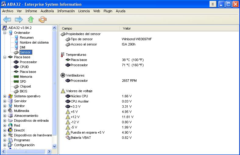Open the Ayuda menu

[120, 11]
